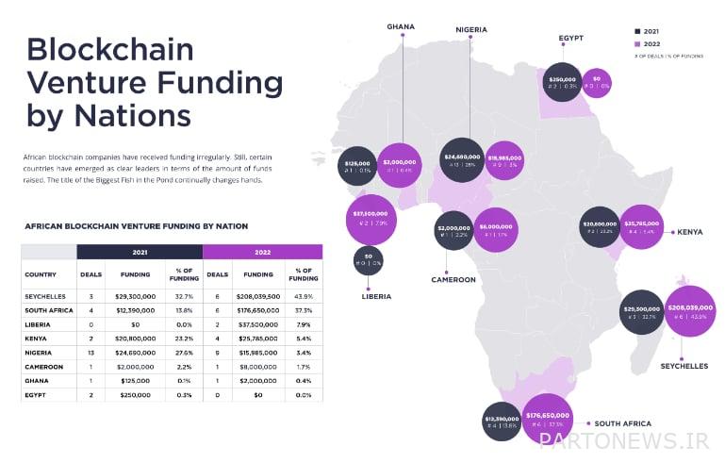The height and width of the screenshot is (463, 725).
Task: Click the COUNTRY column header
Action: point(41,274)
